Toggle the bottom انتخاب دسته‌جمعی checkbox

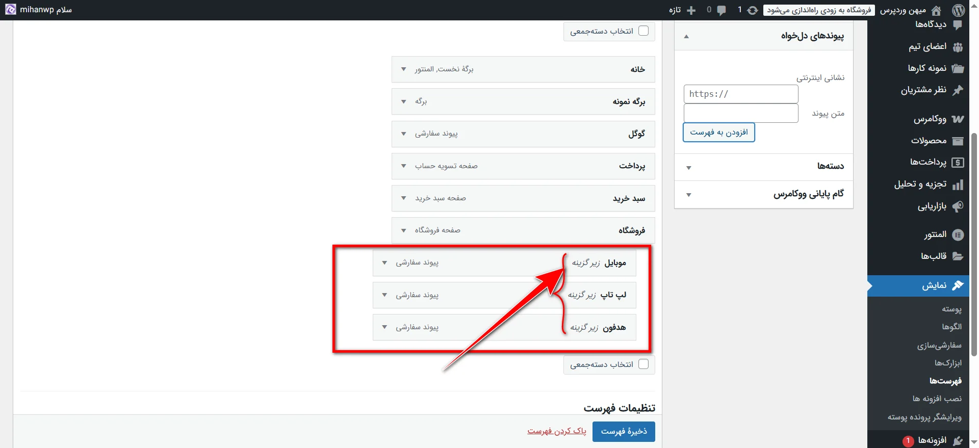643,364
